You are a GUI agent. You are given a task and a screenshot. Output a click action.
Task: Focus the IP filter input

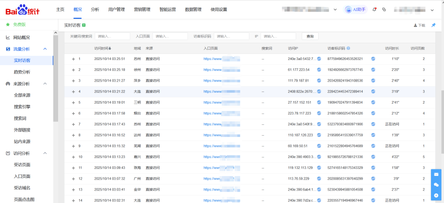click(278, 36)
